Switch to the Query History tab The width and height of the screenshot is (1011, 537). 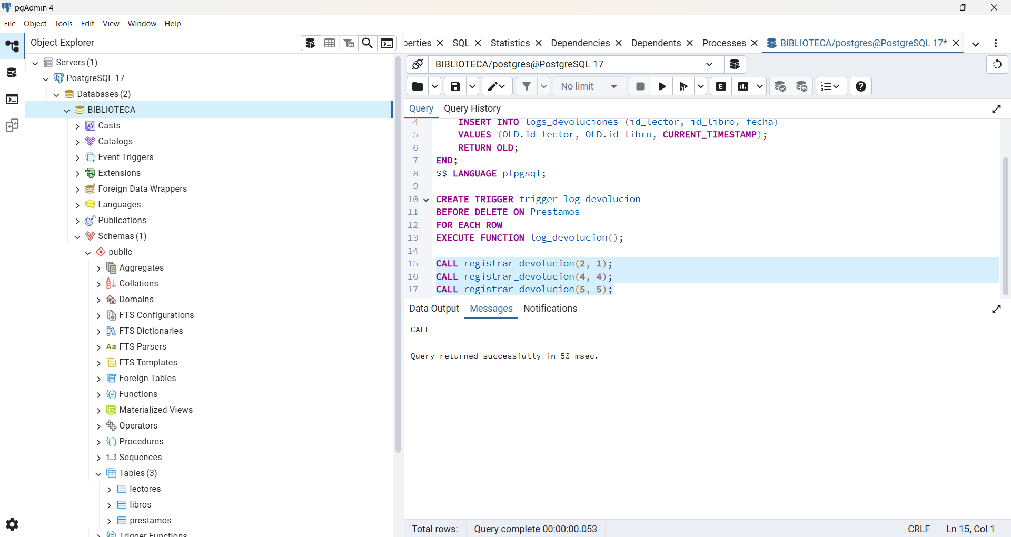point(472,108)
